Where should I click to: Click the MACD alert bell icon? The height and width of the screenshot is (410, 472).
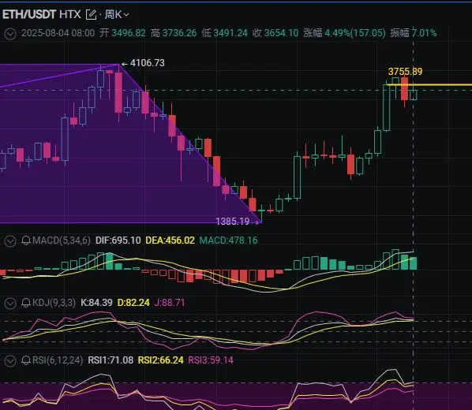26,240
